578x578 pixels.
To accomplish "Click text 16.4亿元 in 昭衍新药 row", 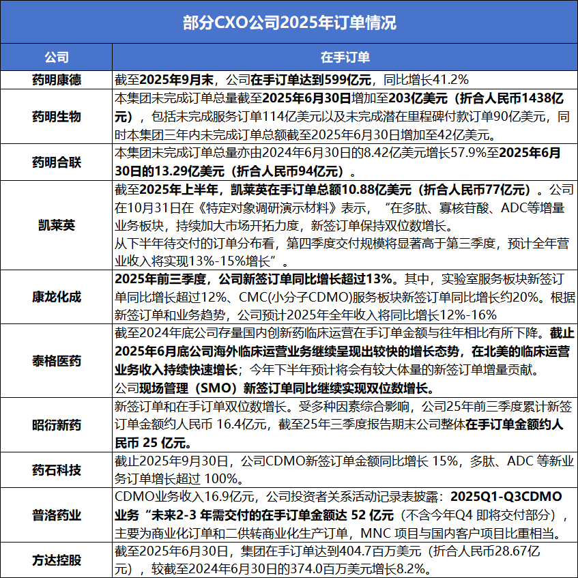I will (x=242, y=424).
